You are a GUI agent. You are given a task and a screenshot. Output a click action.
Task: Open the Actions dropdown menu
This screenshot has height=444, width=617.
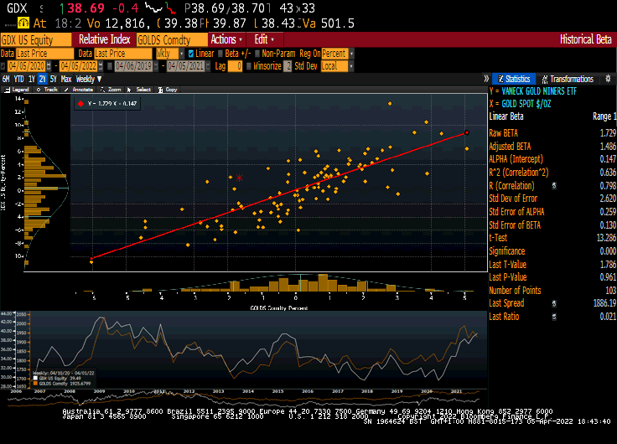click(226, 39)
